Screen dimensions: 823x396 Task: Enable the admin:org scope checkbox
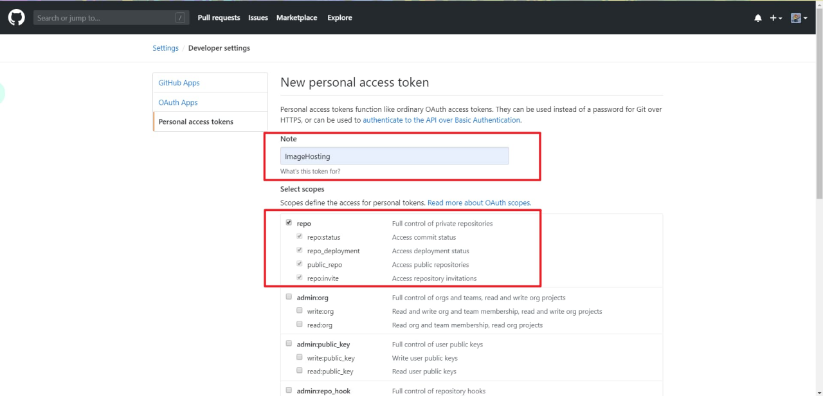pyautogui.click(x=289, y=297)
